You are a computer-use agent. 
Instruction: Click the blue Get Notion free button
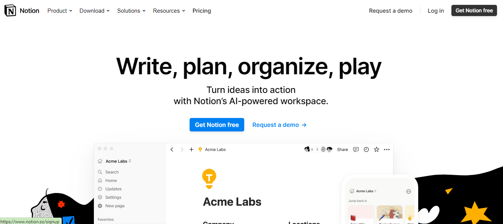coord(217,125)
